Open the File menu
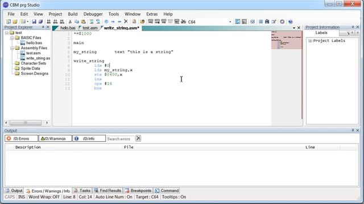364x204 pixels. [11, 14]
